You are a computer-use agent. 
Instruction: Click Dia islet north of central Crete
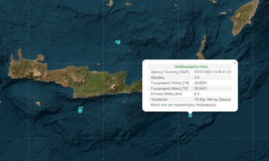(x=98, y=64)
